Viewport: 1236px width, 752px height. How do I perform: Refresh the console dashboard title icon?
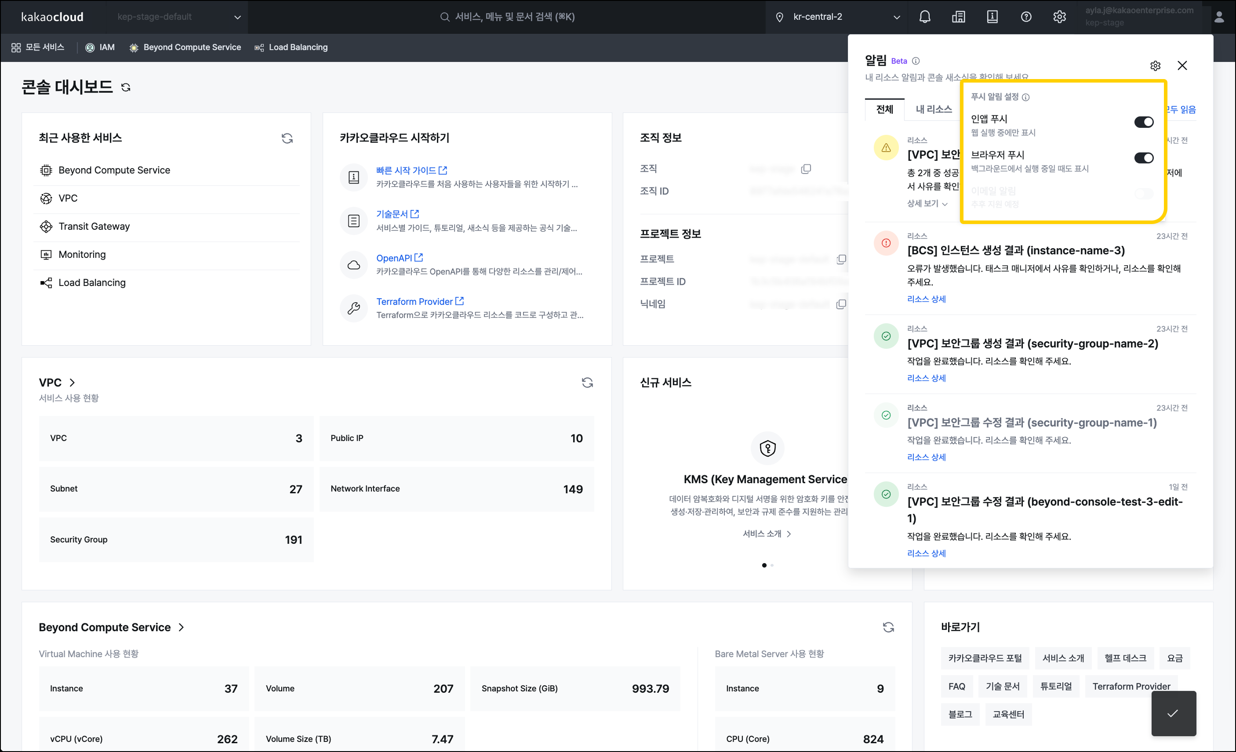coord(126,87)
